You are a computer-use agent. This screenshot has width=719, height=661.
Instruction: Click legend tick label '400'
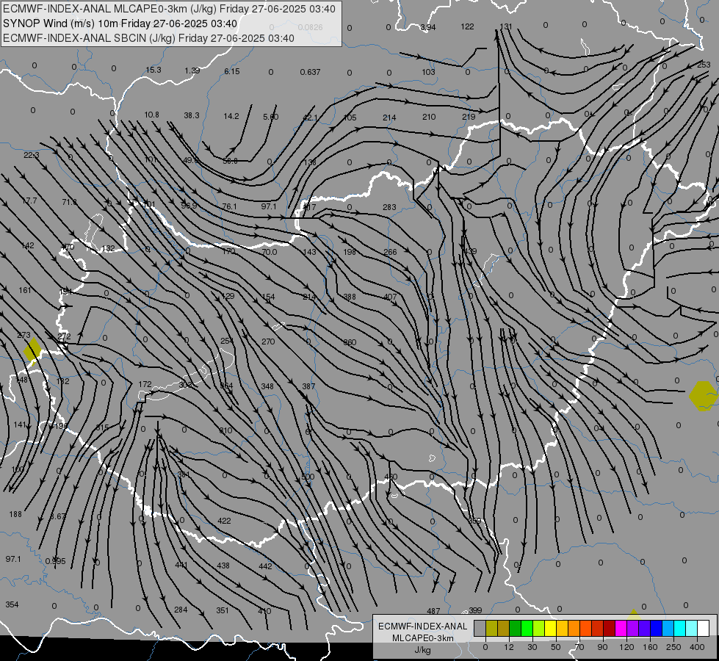(697, 647)
